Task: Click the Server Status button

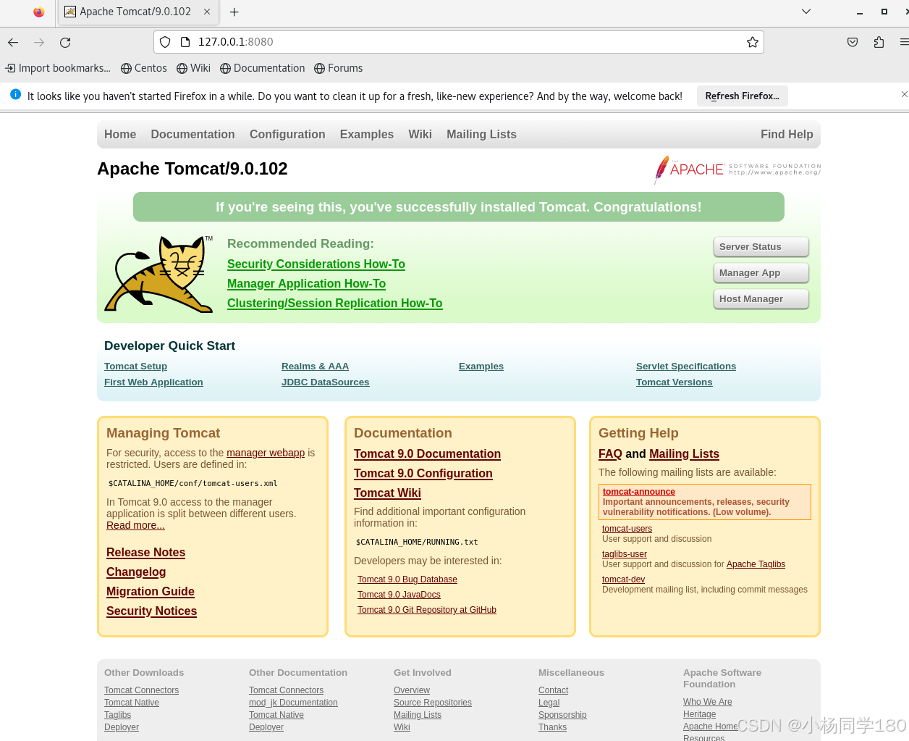Action: coord(761,247)
